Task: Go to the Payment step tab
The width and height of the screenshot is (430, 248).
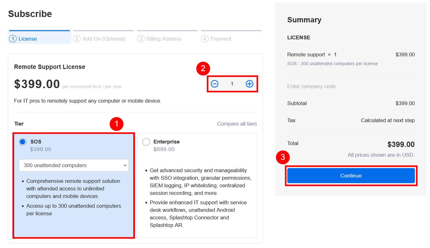Action: pos(231,37)
